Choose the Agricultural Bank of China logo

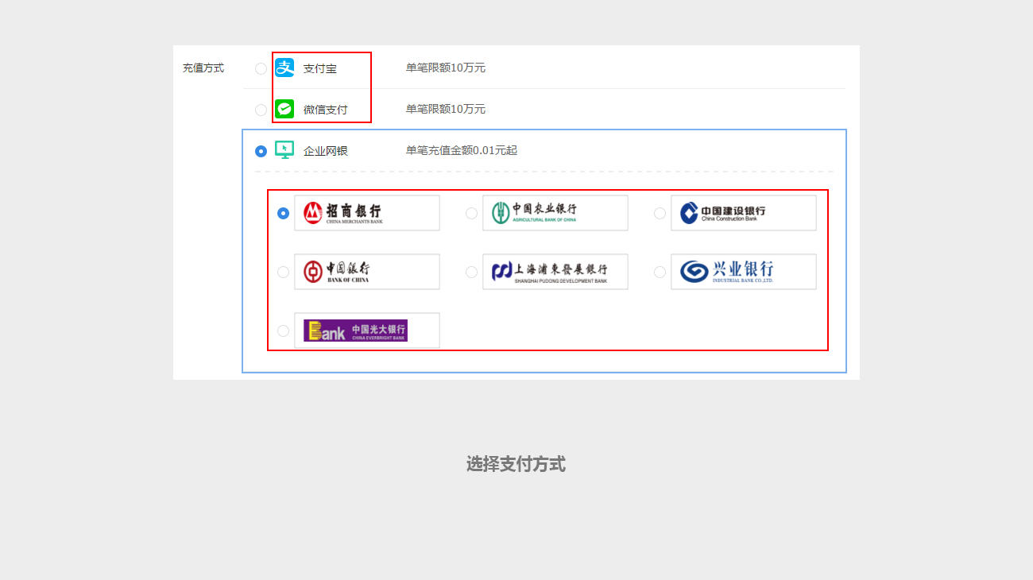555,213
